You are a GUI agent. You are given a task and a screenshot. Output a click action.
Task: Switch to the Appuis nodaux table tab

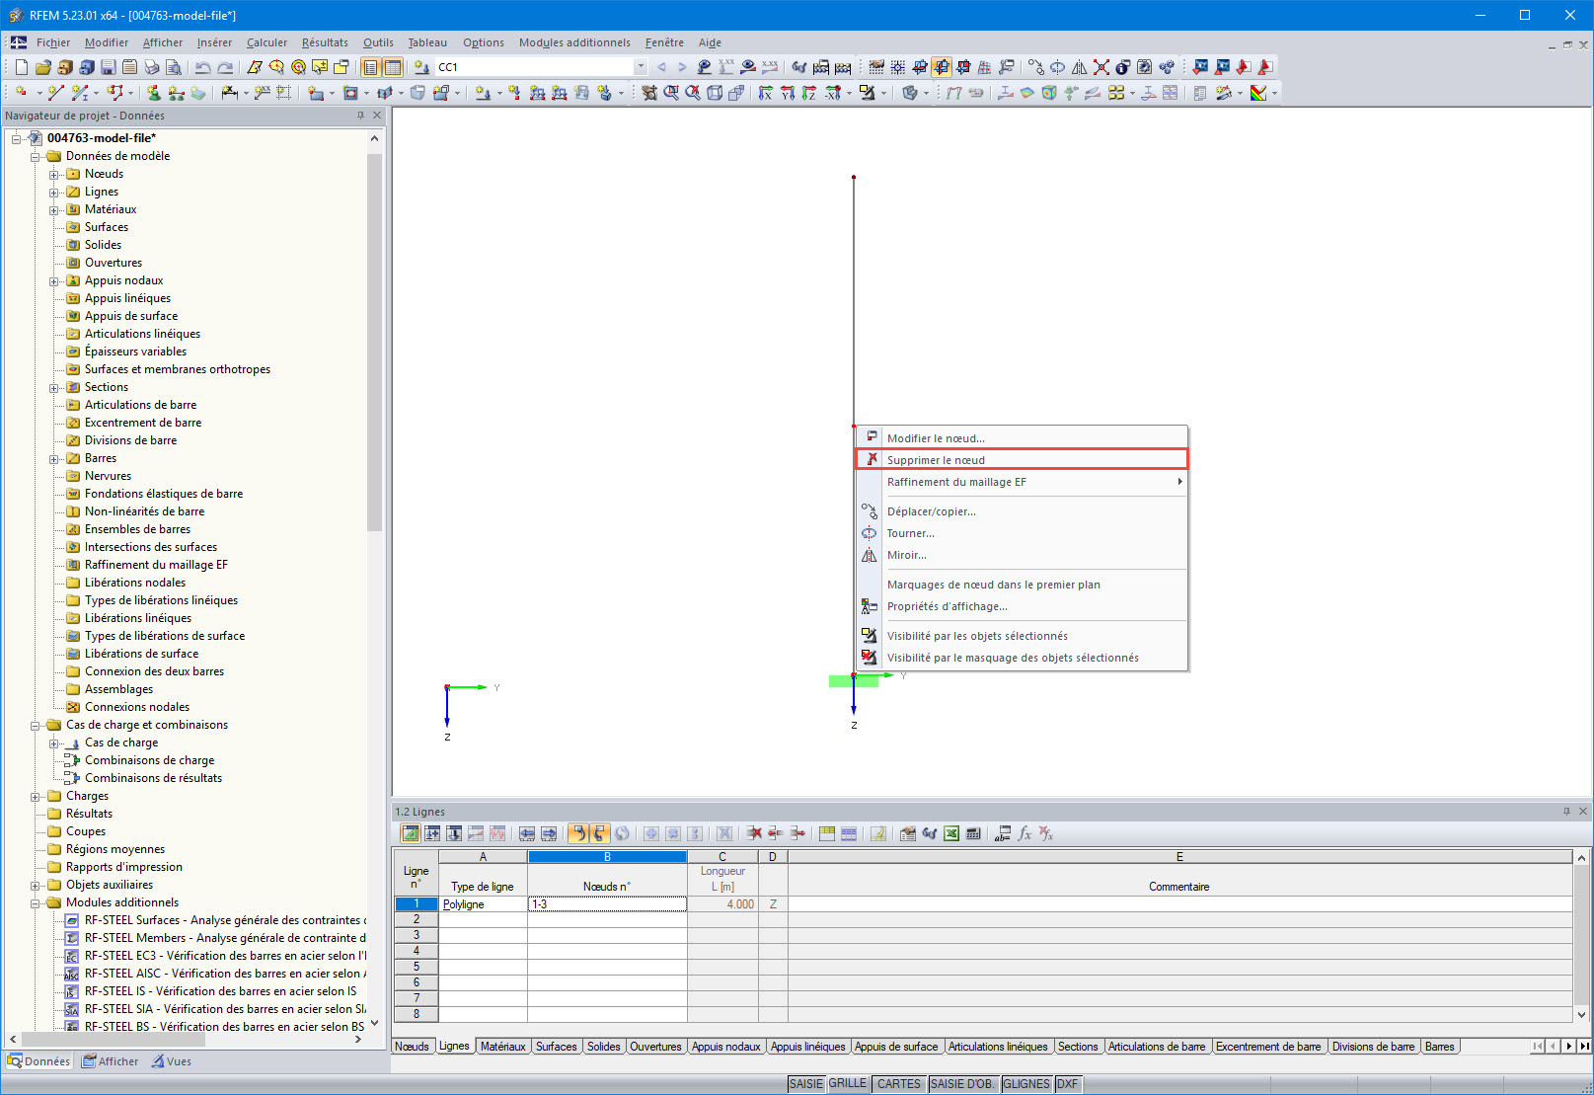[x=725, y=1047]
